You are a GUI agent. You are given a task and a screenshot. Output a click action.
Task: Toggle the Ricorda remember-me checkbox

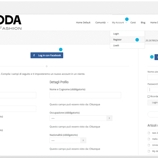(x=149, y=96)
